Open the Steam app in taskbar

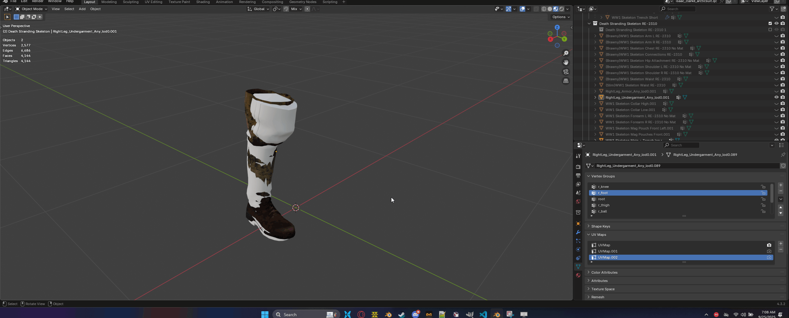point(402,314)
